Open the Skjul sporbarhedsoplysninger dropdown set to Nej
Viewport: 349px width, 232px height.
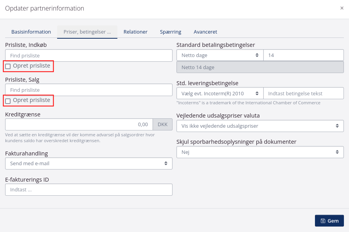(260, 152)
